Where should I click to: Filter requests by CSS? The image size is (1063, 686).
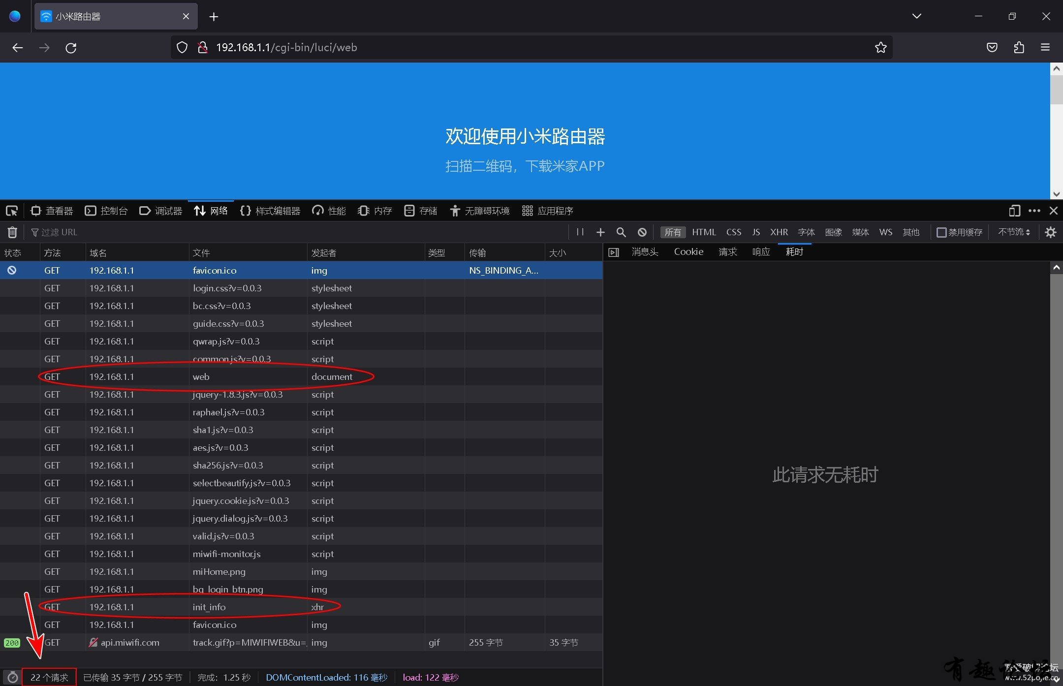[x=734, y=232]
